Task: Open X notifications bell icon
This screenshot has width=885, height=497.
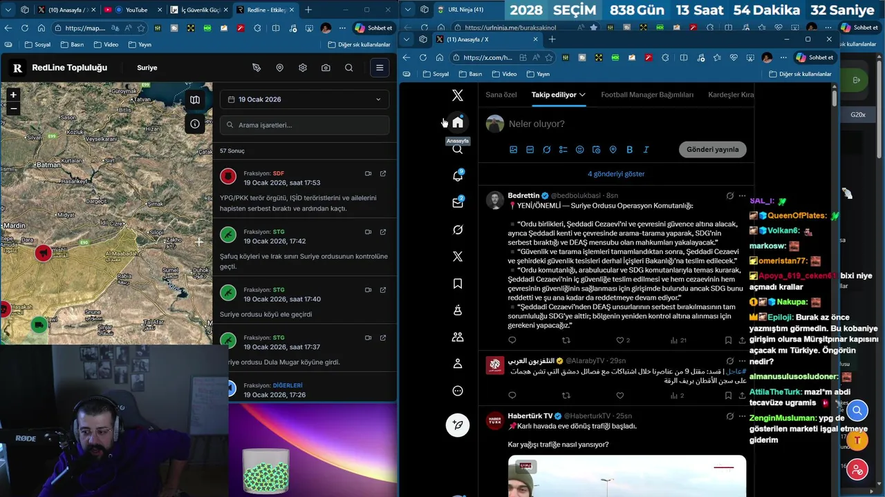Action: (x=457, y=175)
